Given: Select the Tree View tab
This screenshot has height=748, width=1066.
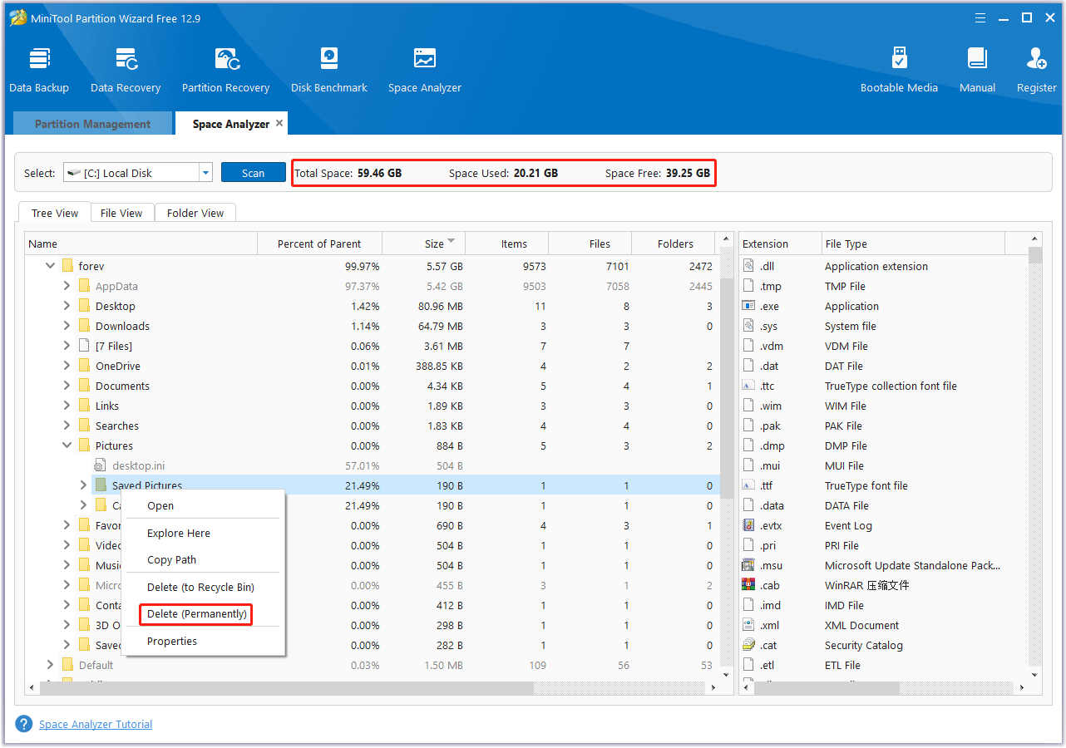Looking at the screenshot, I should pos(55,213).
